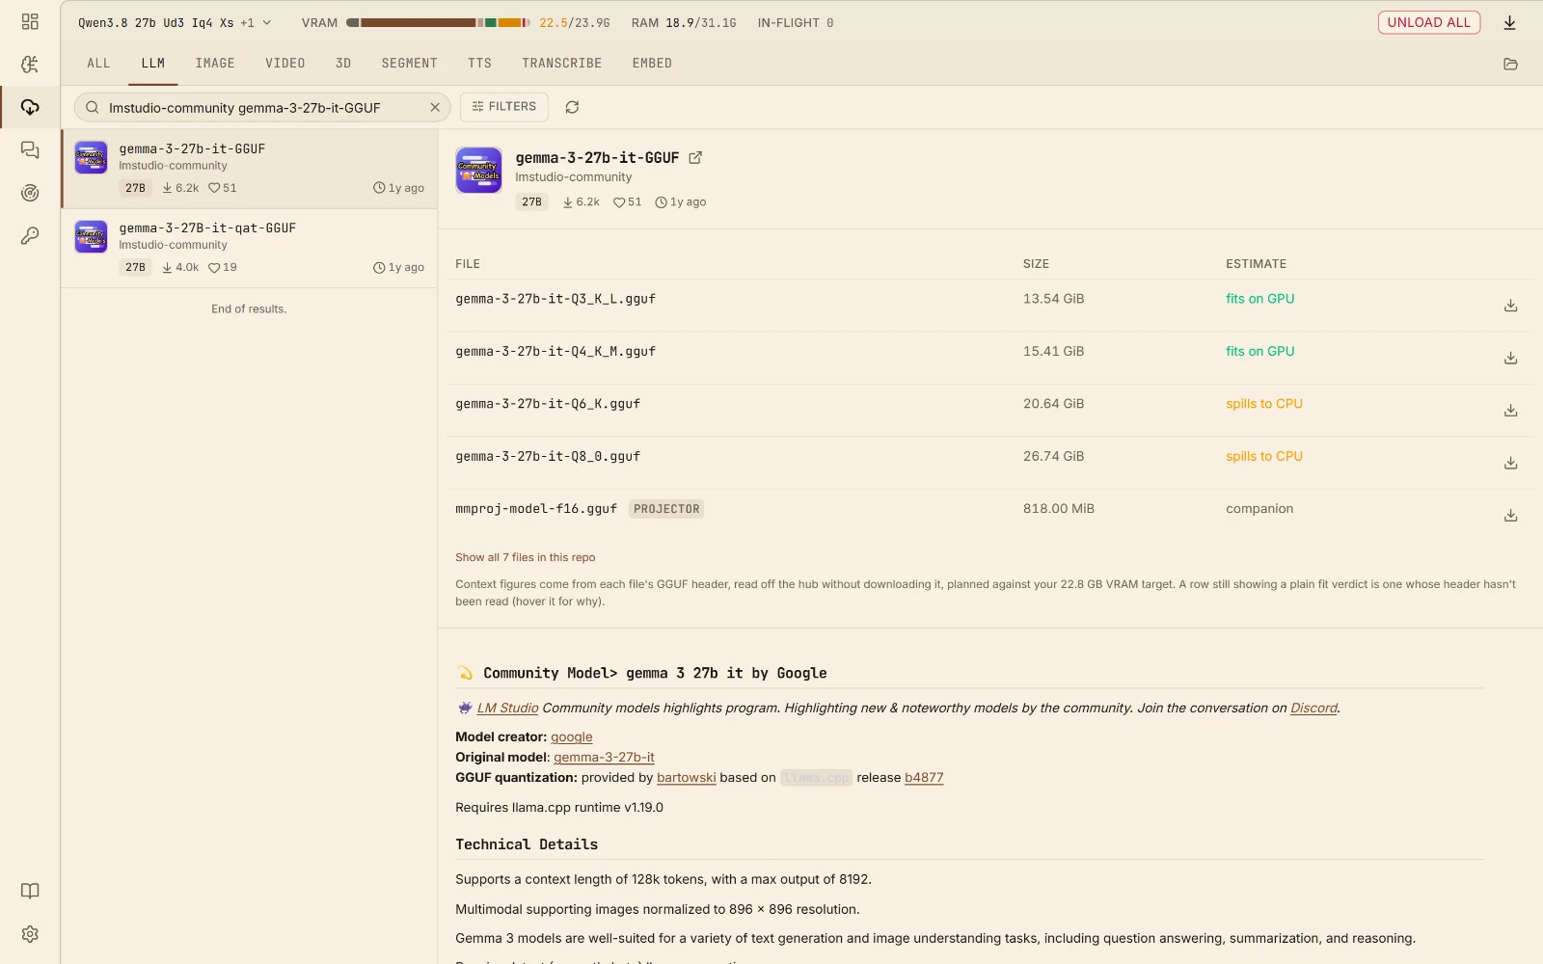Open the LM Studio link

tap(507, 708)
